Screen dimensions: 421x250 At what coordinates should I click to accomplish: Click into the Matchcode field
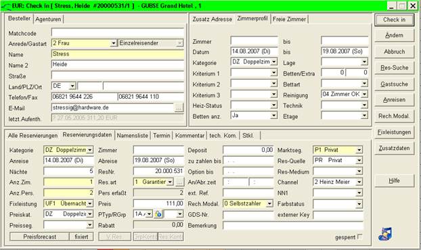118,32
